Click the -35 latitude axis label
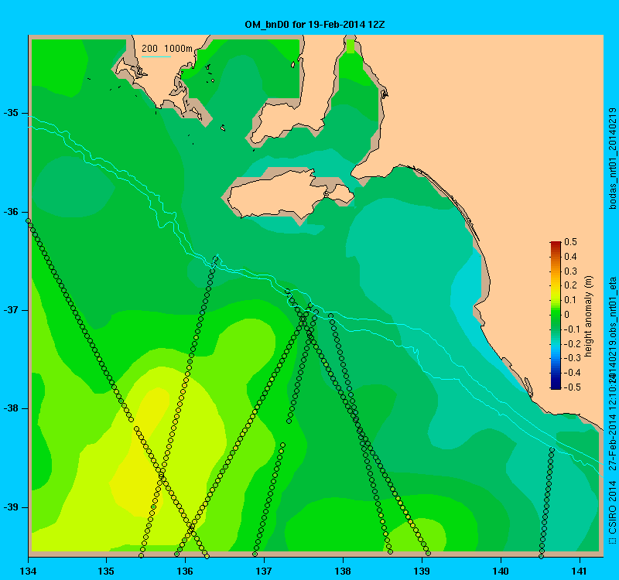This screenshot has height=580, width=619. point(11,113)
